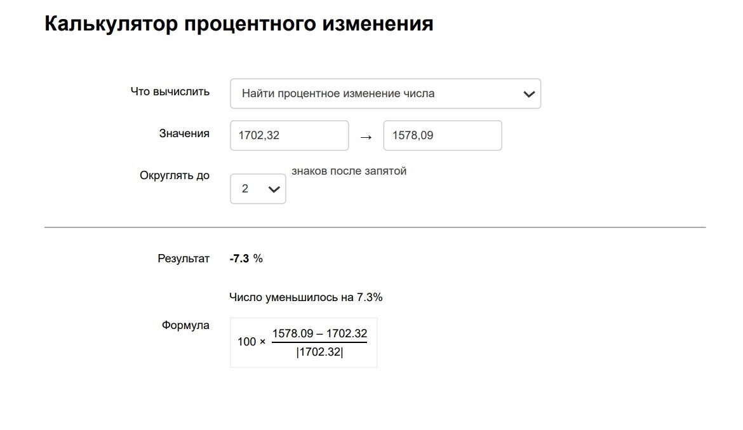Click the text "Число уменьшилось на 7.3%"

(x=306, y=297)
